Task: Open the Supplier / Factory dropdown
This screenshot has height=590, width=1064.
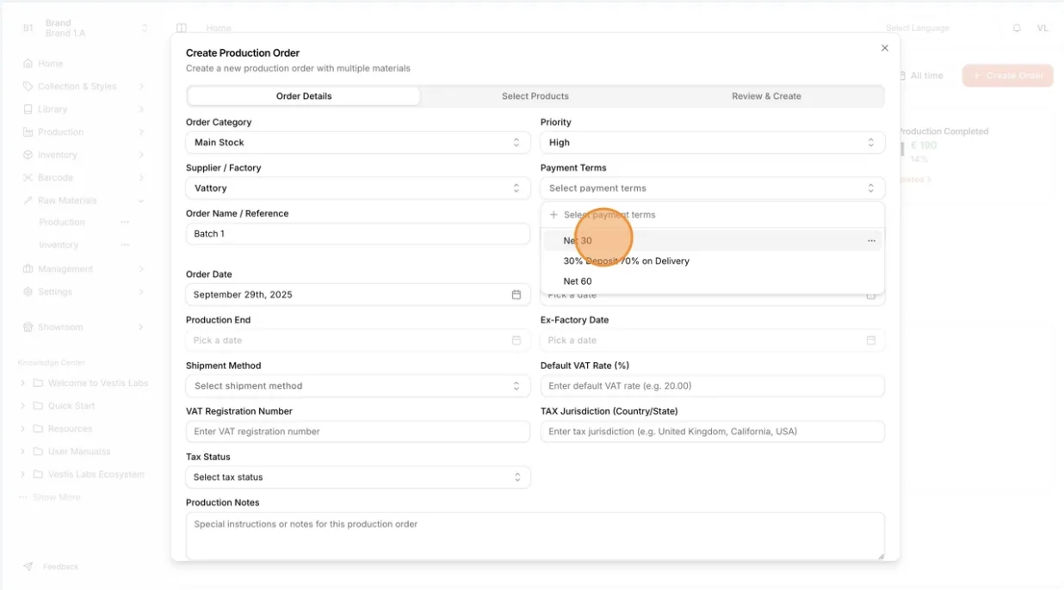Action: (357, 188)
